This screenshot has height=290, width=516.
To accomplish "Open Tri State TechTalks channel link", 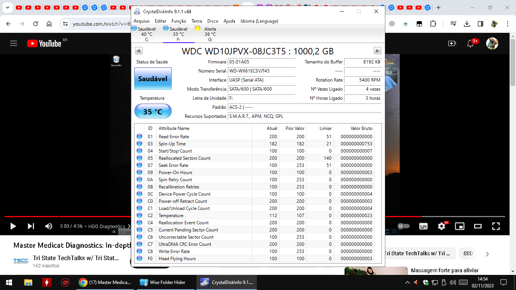I will [x=76, y=258].
